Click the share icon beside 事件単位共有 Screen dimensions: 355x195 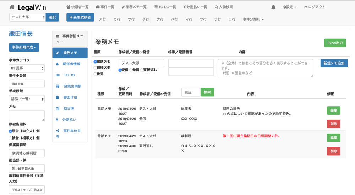click(58, 131)
